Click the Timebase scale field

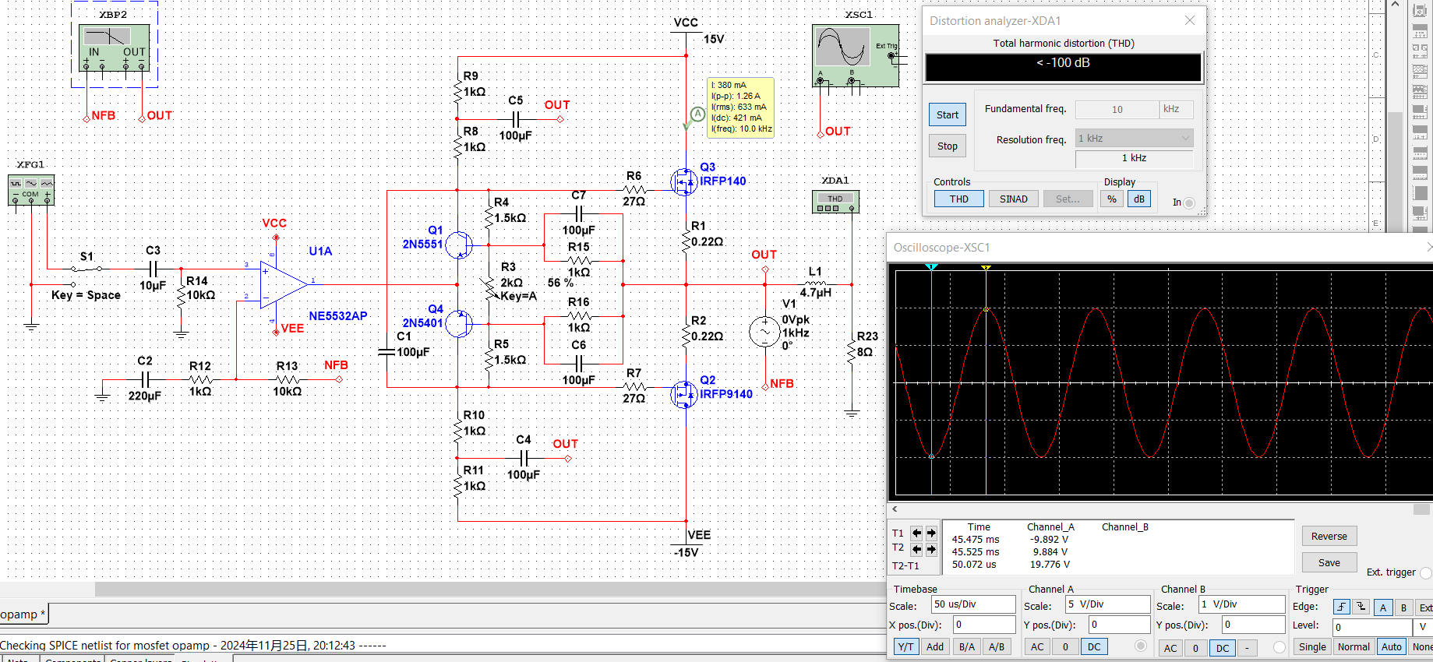[x=973, y=604]
